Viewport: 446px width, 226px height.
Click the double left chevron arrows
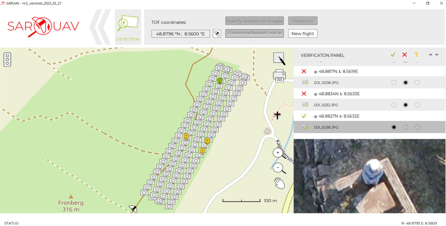100,27
